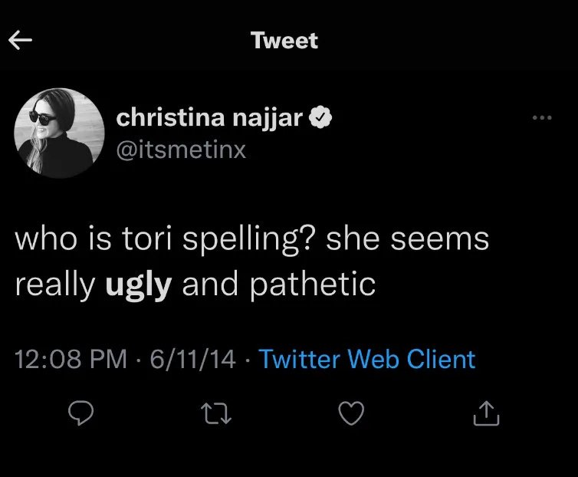Click the words she seems in tweet

(x=407, y=240)
